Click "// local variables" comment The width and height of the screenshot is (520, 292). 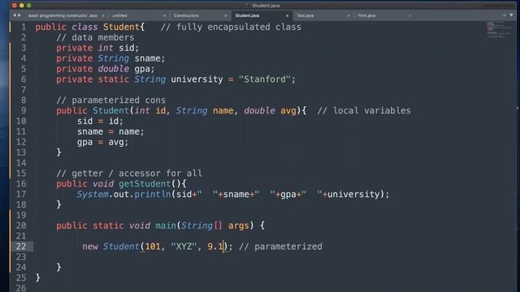coord(364,110)
